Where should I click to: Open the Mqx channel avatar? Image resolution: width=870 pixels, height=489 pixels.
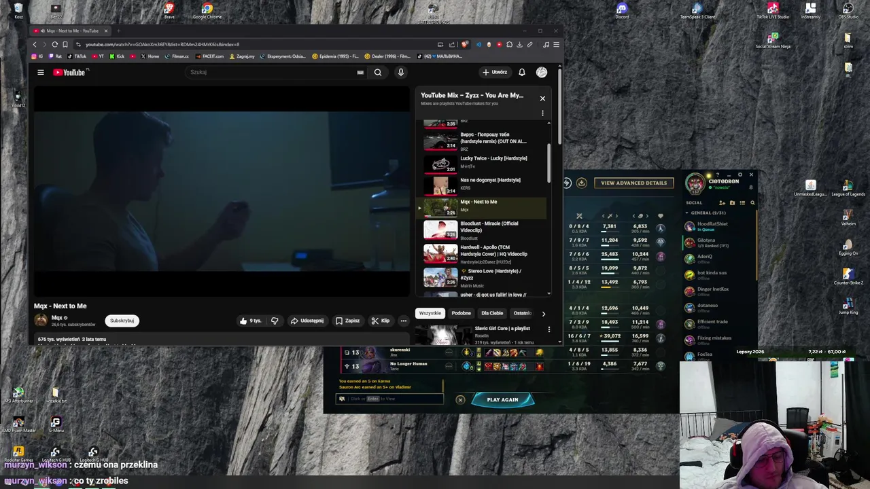(41, 320)
